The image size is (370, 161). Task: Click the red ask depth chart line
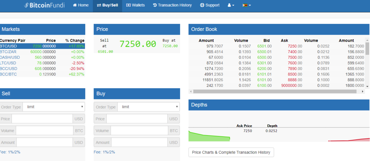click(349, 140)
